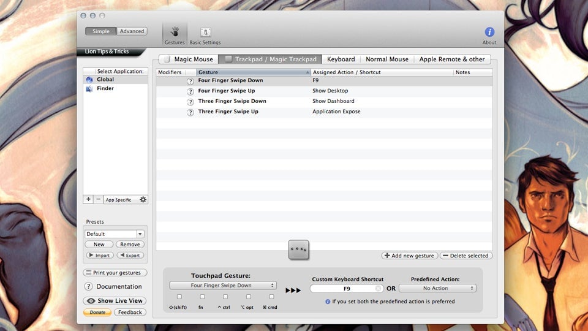Remove the application with the minus button
The width and height of the screenshot is (588, 331).
click(x=99, y=200)
